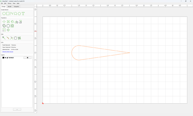
Task: Choose the Move transform tool
Action: [x=4, y=22]
